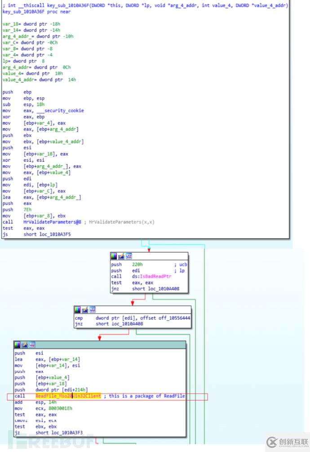Select the ReadFile_Mso20Win32Client call target
This screenshot has width=310, height=452.
click(68, 396)
